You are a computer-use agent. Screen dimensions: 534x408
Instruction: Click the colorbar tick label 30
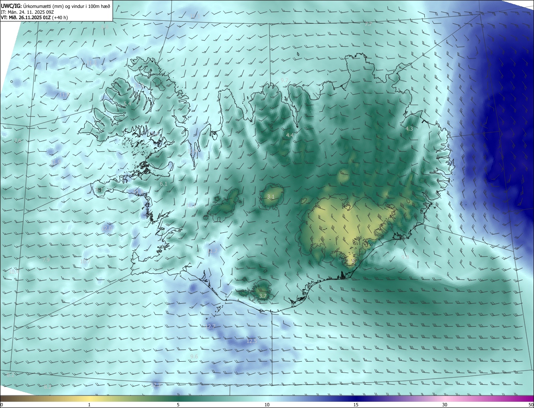(x=445, y=405)
